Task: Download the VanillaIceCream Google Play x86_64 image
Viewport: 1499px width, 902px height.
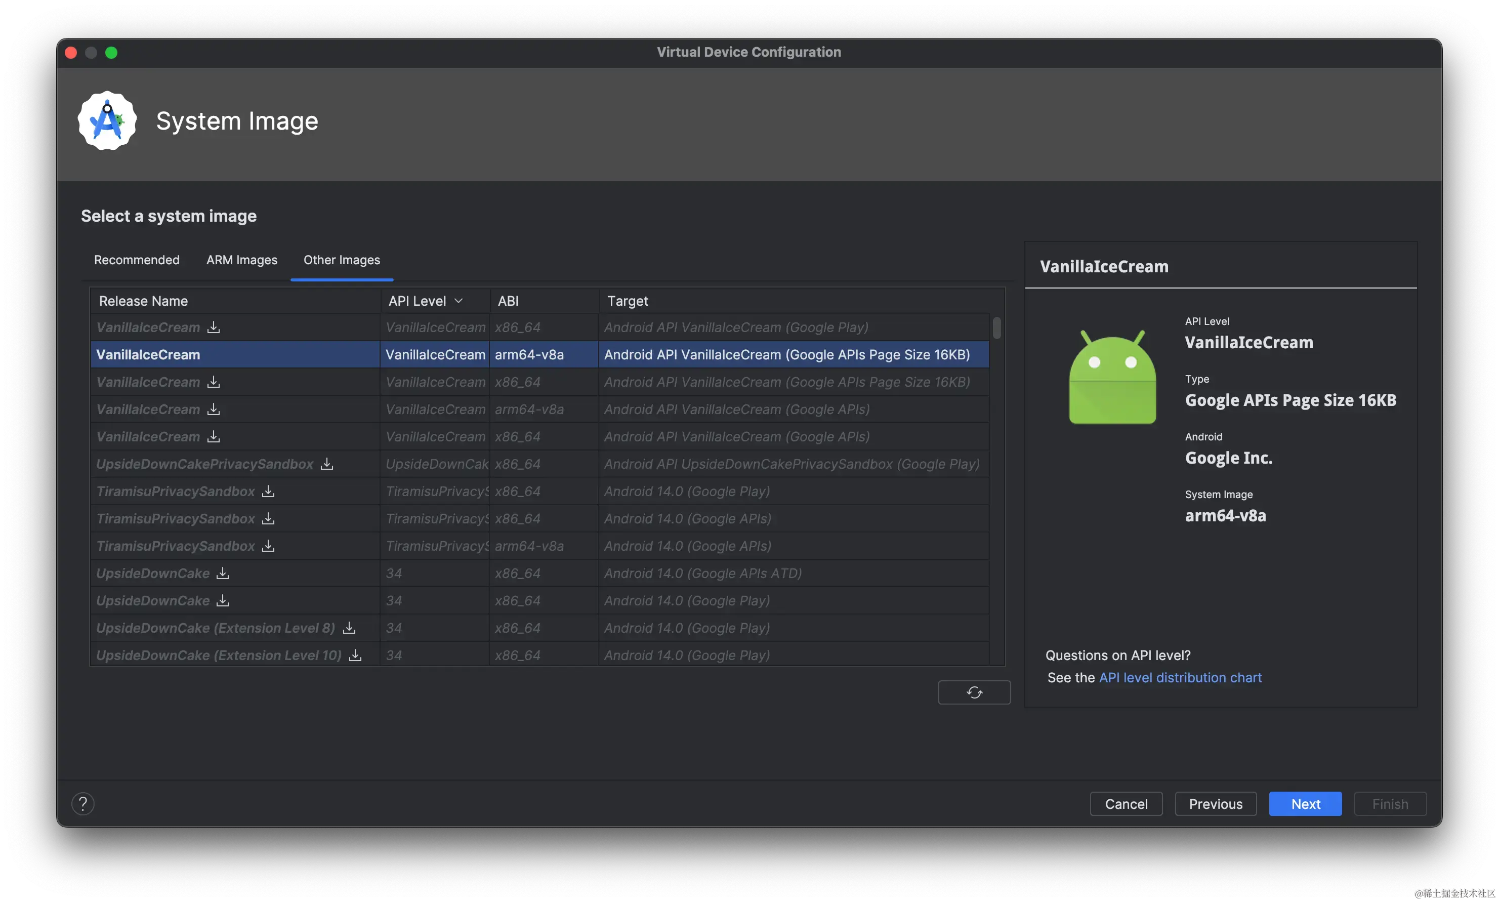Action: 213,327
